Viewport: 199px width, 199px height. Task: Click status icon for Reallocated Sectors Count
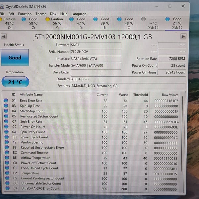[6, 116]
